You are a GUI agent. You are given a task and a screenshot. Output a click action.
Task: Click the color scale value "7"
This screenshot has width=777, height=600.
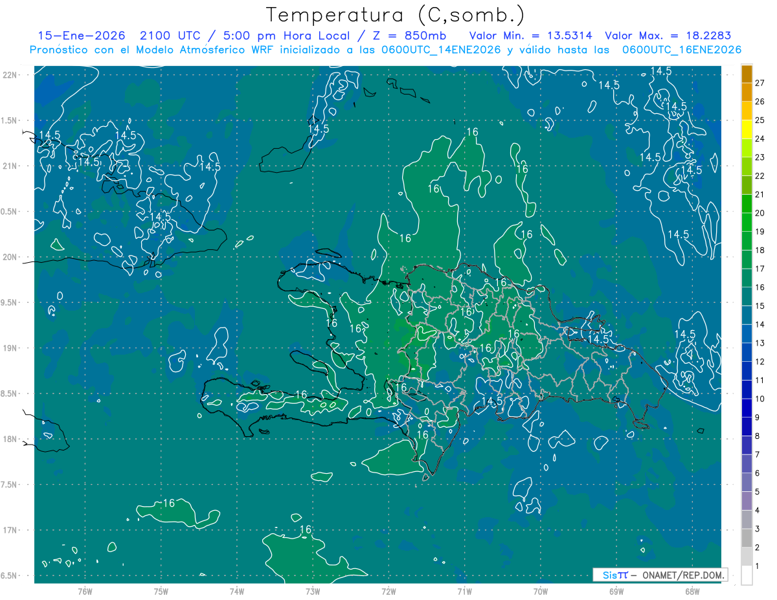click(x=758, y=454)
